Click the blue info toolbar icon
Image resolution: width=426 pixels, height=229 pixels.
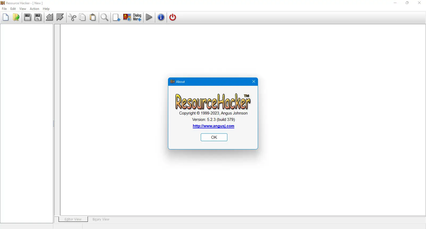coord(161,17)
